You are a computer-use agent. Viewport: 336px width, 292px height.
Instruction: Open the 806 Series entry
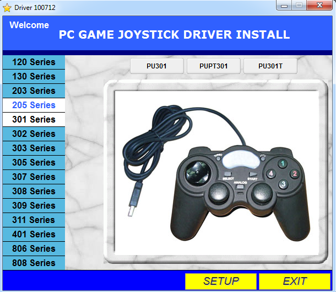(x=34, y=248)
